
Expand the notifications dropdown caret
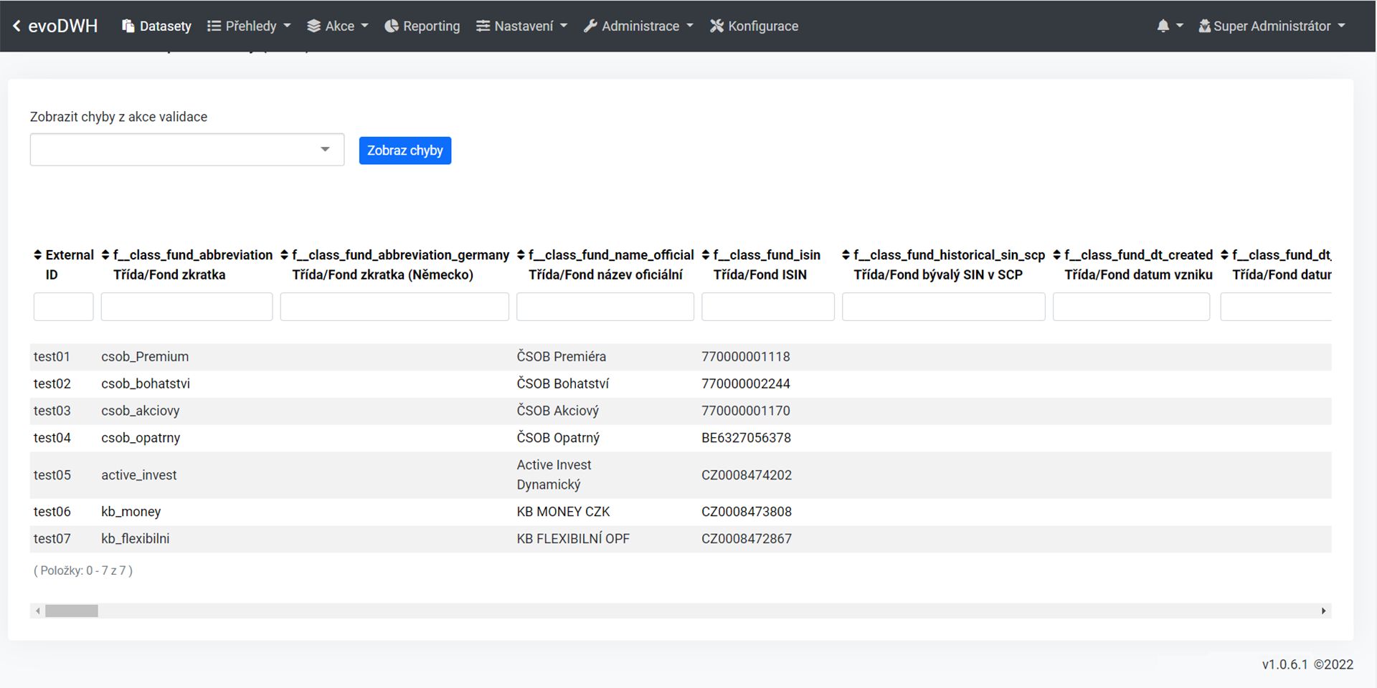(x=1180, y=26)
